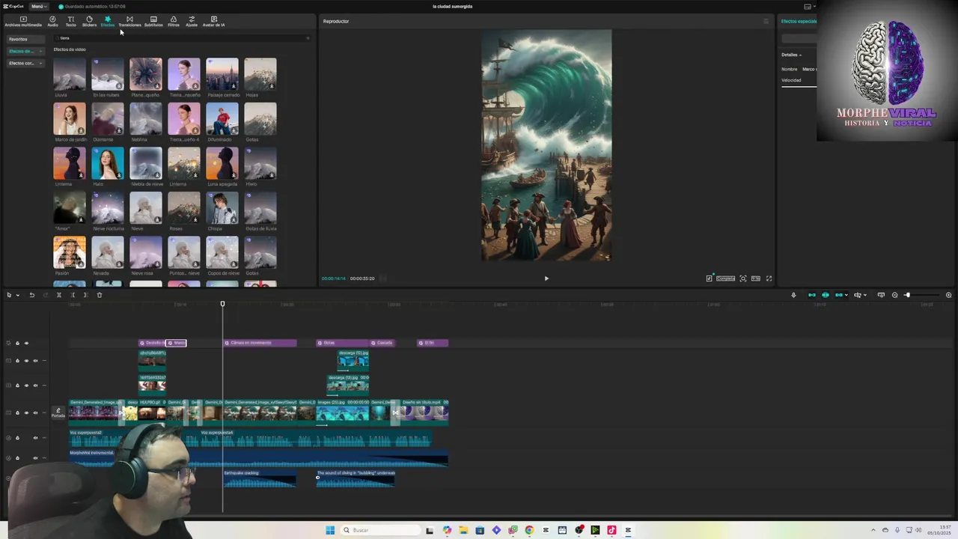The height and width of the screenshot is (539, 958).
Task: Click the timeline playhead marker
Action: [x=222, y=304]
